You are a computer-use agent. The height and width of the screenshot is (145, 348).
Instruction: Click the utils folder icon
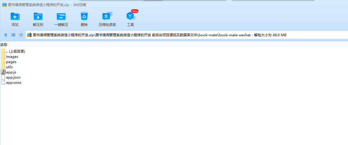[x=3, y=67]
